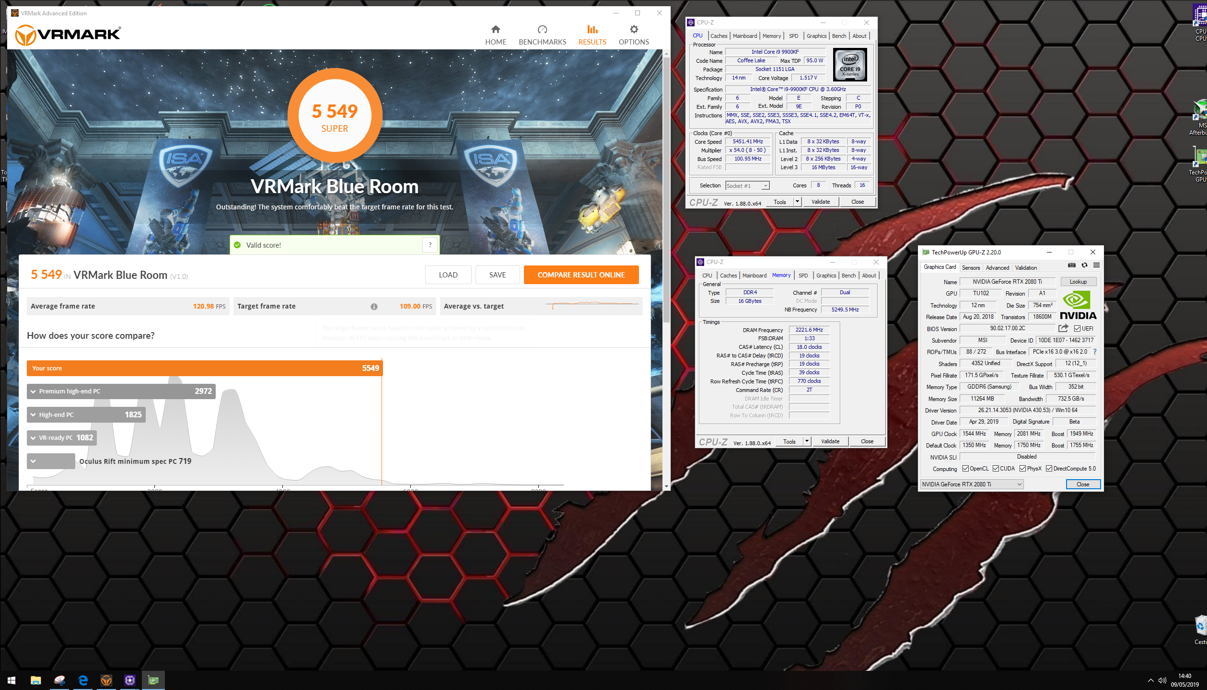Click the Average vs. target frame graph
1207x690 pixels.
592,305
